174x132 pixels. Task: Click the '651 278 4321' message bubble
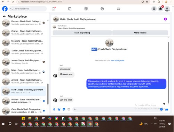66,100
